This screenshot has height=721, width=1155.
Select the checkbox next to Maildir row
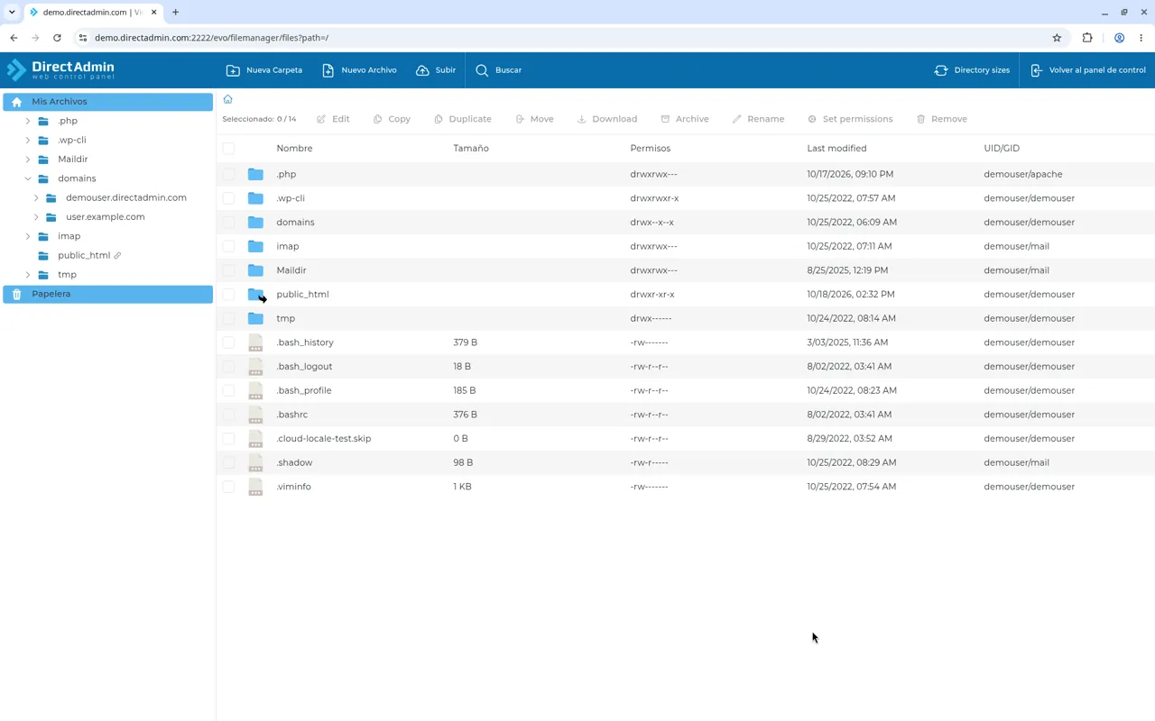coord(228,270)
